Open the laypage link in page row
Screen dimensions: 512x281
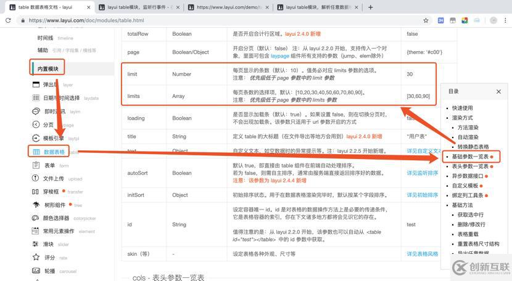(x=280, y=56)
